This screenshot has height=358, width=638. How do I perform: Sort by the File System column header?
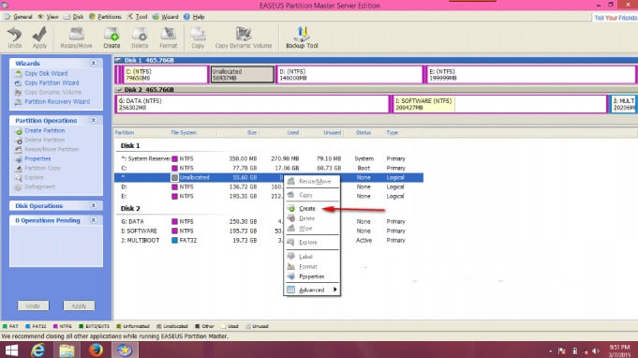point(184,133)
